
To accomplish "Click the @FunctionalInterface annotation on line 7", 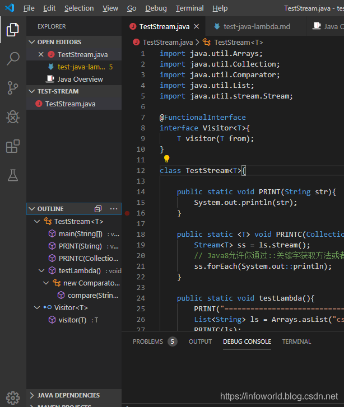I will [x=203, y=118].
